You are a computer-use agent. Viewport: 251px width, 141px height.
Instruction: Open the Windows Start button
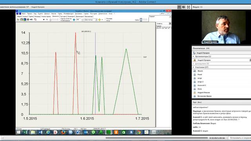(x=18, y=132)
